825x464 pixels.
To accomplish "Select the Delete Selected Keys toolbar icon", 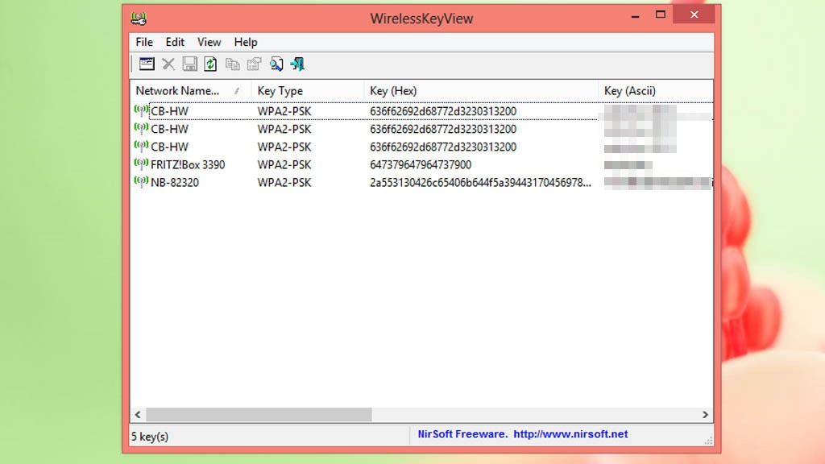I will (x=168, y=64).
